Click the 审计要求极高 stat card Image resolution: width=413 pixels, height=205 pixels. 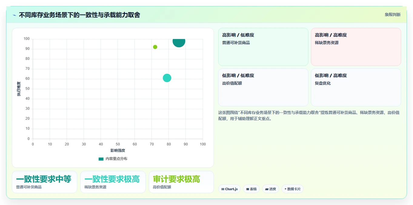pyautogui.click(x=181, y=182)
